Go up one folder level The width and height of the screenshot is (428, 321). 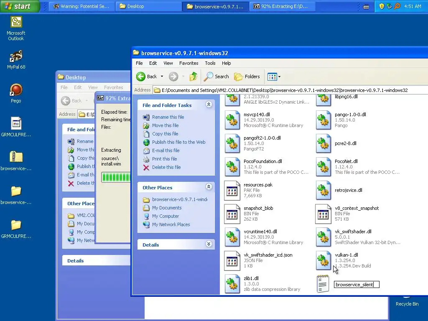[194, 77]
